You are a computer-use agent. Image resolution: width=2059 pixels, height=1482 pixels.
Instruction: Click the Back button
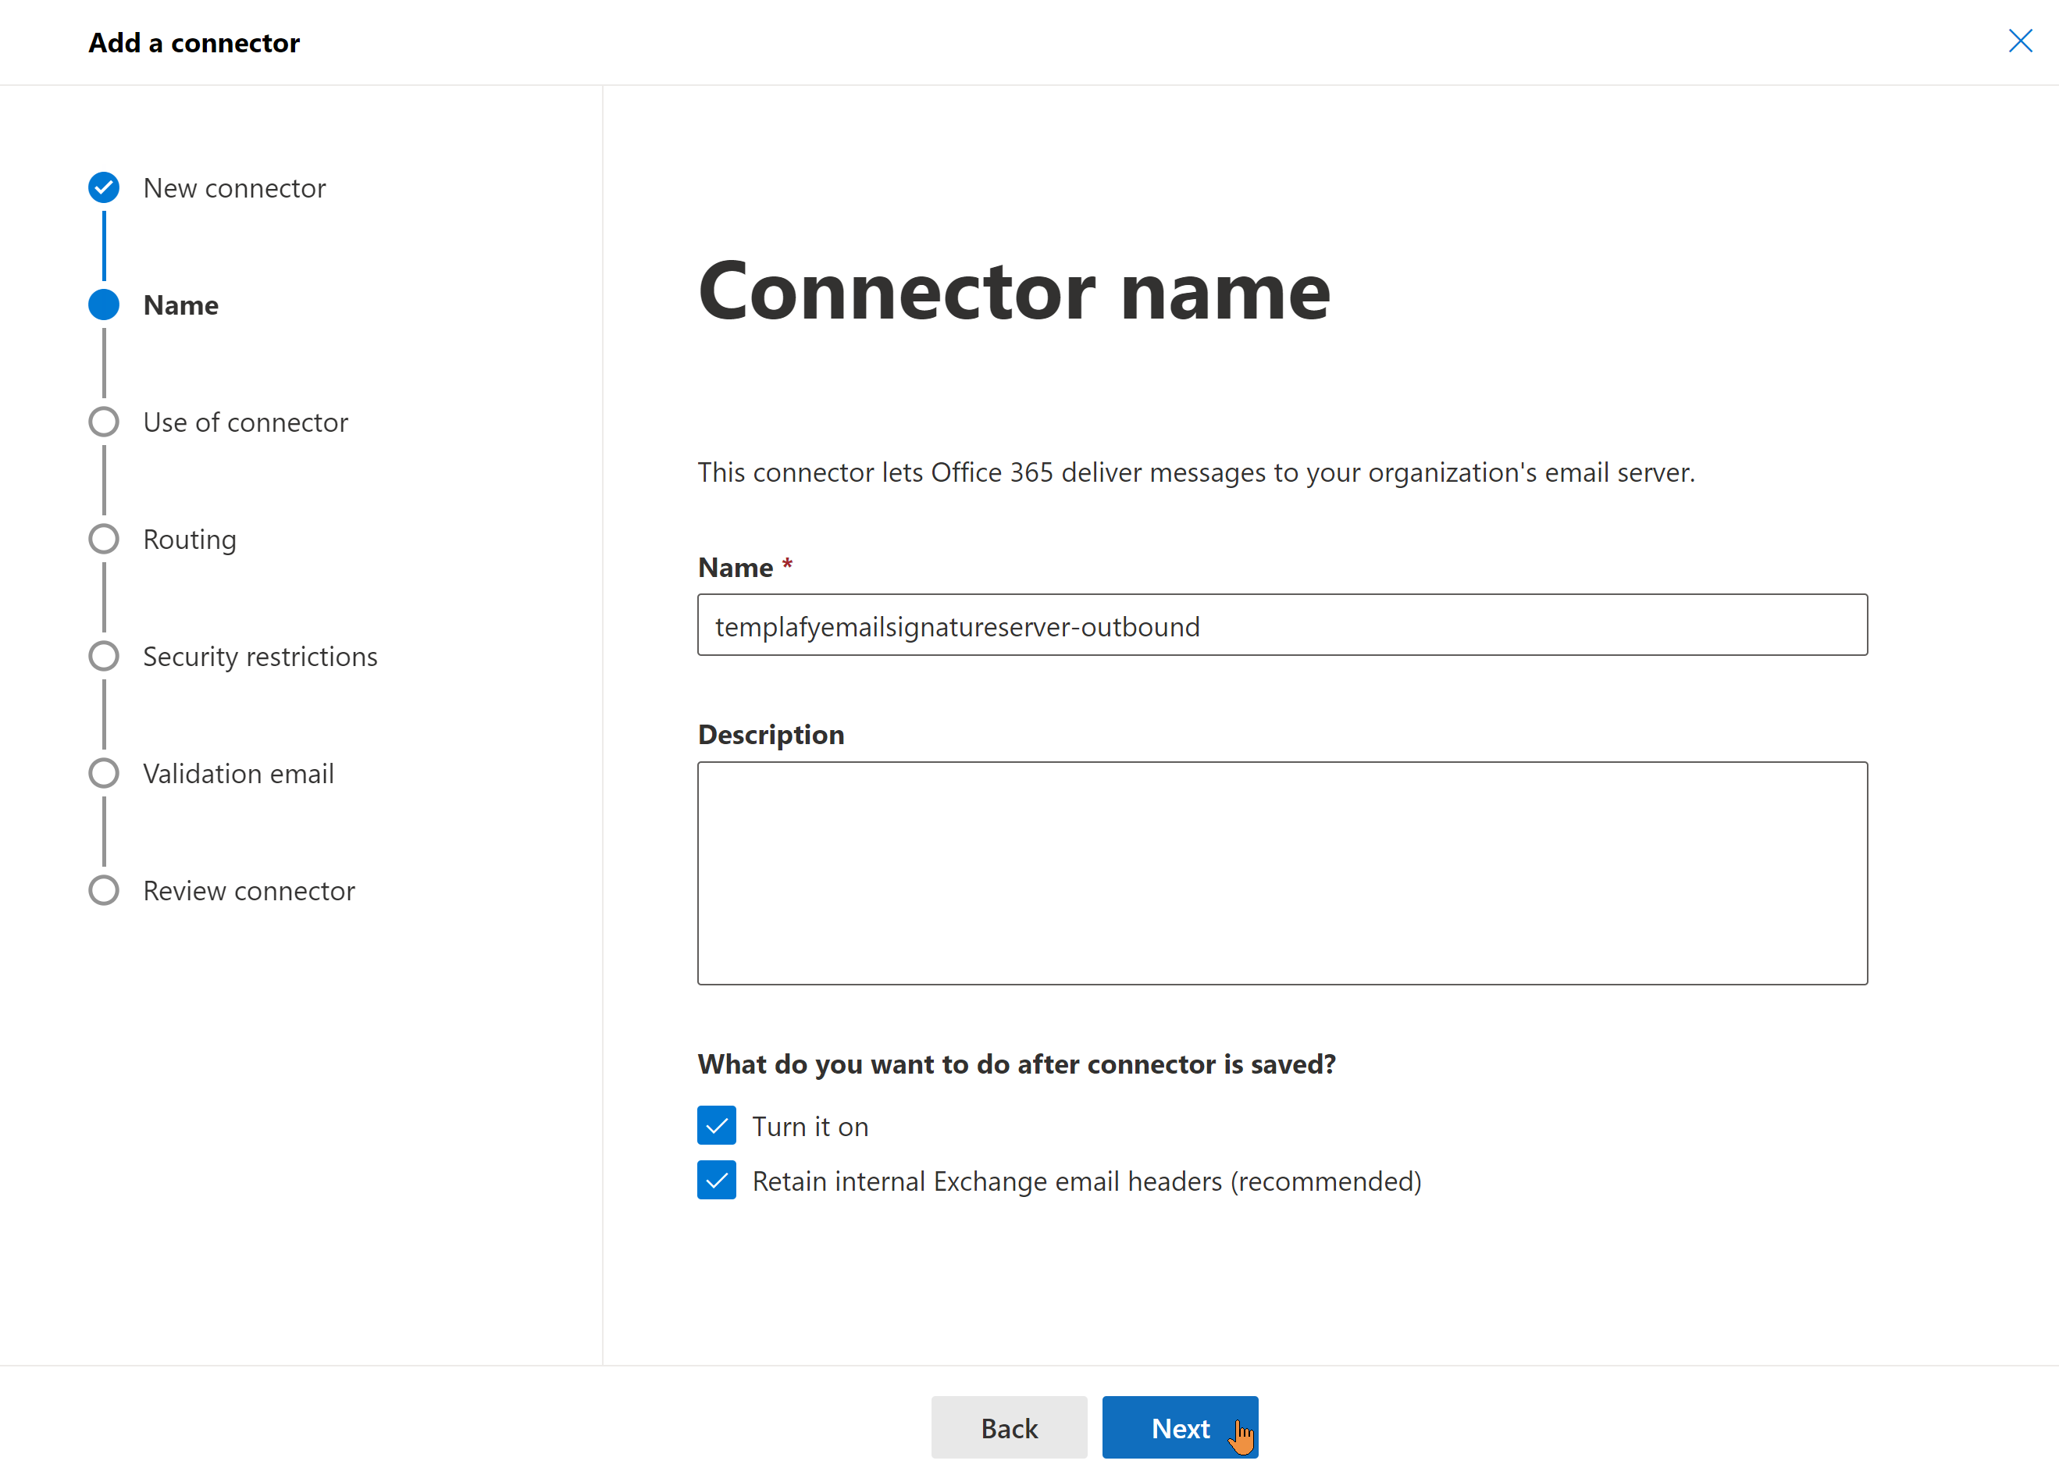(1009, 1427)
